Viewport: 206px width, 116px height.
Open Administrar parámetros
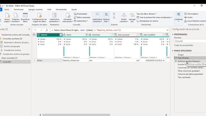54,17
